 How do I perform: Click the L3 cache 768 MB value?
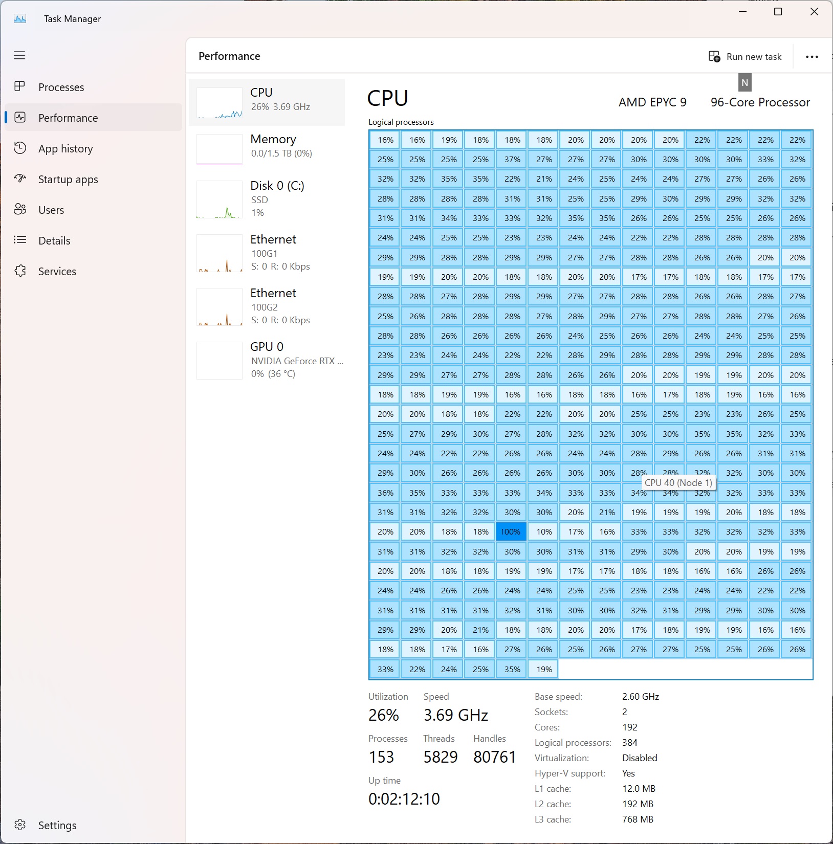[638, 819]
